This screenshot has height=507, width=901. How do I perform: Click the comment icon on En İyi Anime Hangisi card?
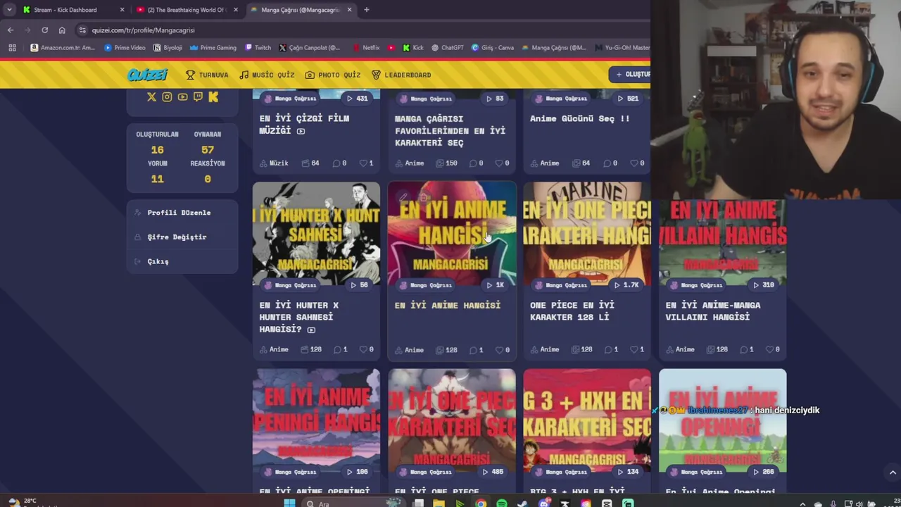coord(472,350)
